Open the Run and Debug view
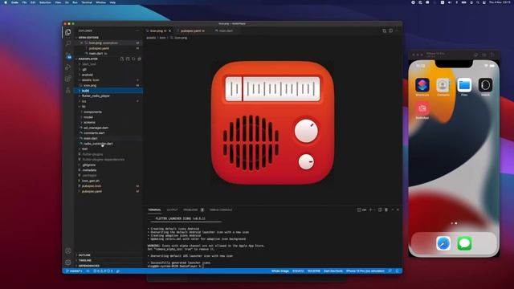Screen dimensions: 514x289 (x=67, y=67)
